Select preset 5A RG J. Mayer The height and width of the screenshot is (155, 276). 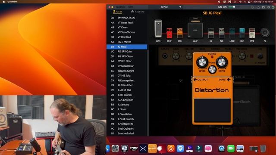(x=127, y=42)
